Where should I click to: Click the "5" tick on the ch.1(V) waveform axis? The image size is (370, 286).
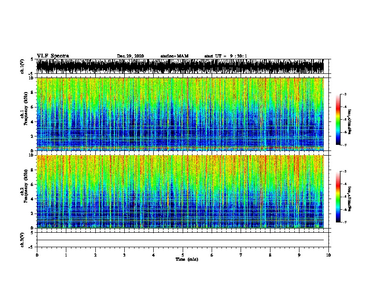[33, 59]
